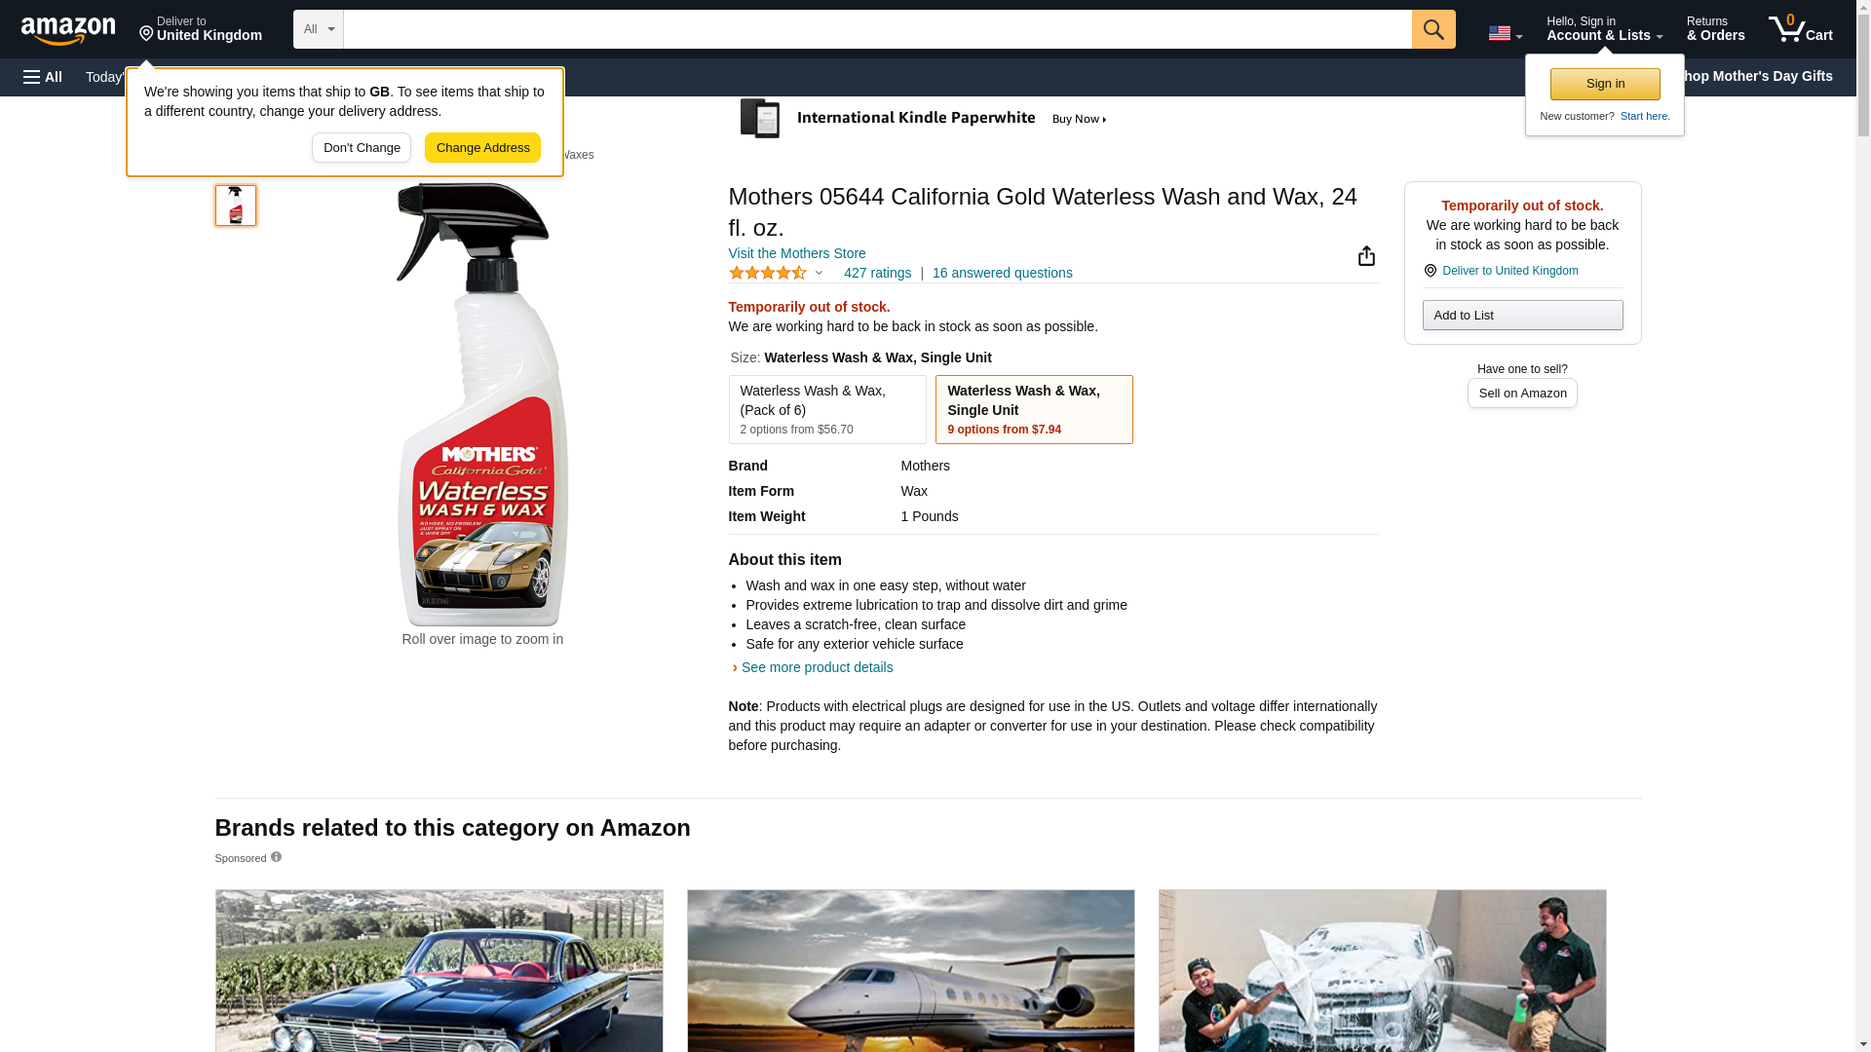This screenshot has width=1871, height=1052.
Task: Select the product bottle thumbnail image
Action: pos(236,206)
